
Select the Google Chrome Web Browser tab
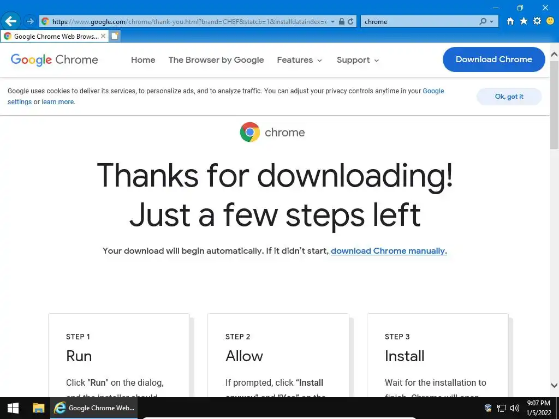[54, 36]
